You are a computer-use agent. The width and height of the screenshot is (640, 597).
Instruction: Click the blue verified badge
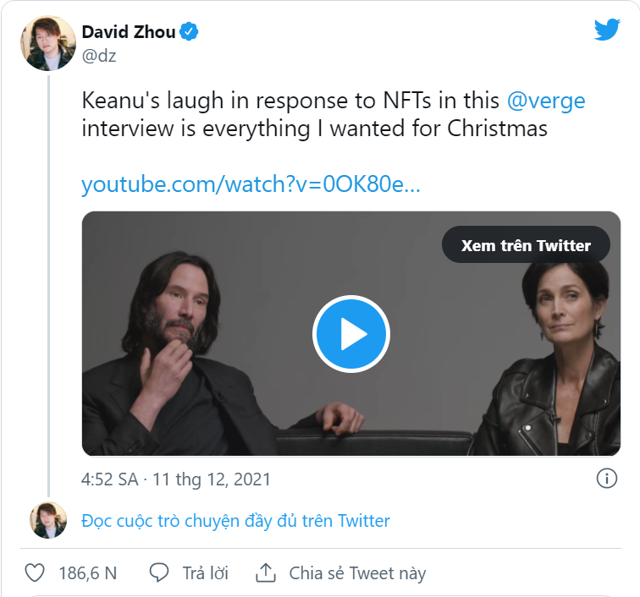[190, 33]
